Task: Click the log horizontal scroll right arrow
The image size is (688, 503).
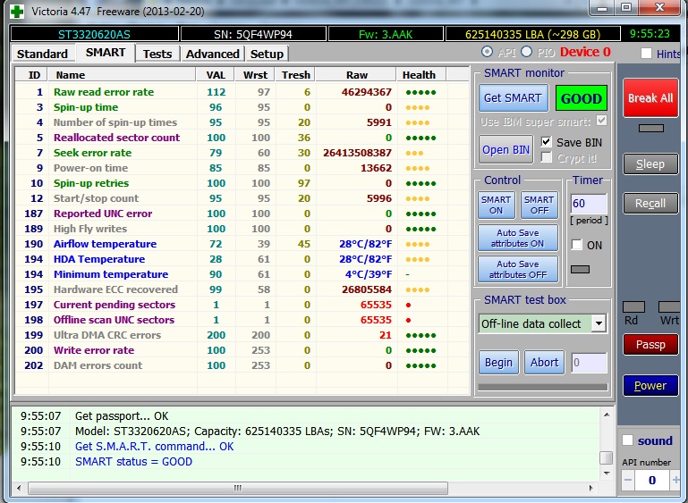Action: (x=590, y=488)
